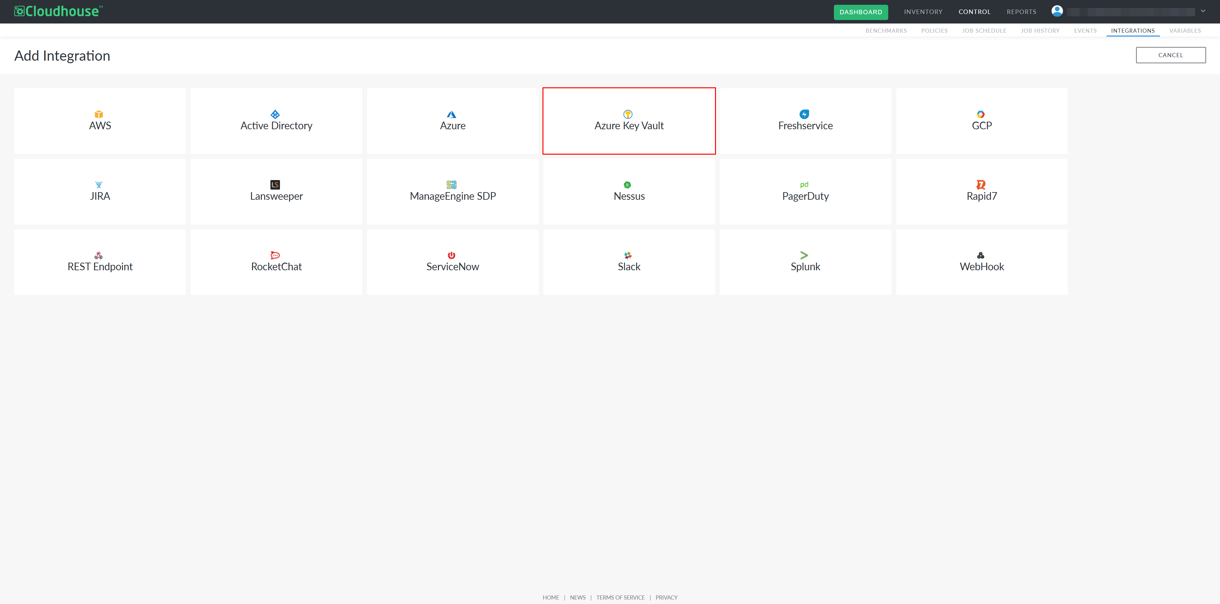The width and height of the screenshot is (1220, 604).
Task: Click the Cloudhouse logo
Action: click(58, 11)
